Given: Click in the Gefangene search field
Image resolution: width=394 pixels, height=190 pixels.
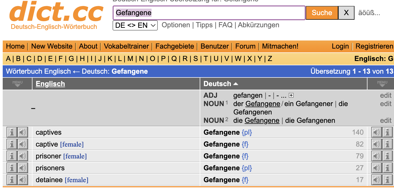Looking at the screenshot, I should click(209, 13).
